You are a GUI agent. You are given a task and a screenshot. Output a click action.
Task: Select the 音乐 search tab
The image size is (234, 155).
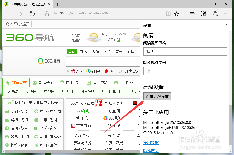(x=119, y=52)
